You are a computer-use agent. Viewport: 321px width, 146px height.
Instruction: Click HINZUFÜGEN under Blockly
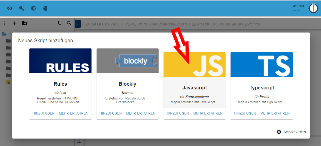tap(110, 113)
